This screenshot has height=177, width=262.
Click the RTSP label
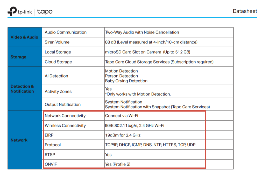pyautogui.click(x=50, y=155)
